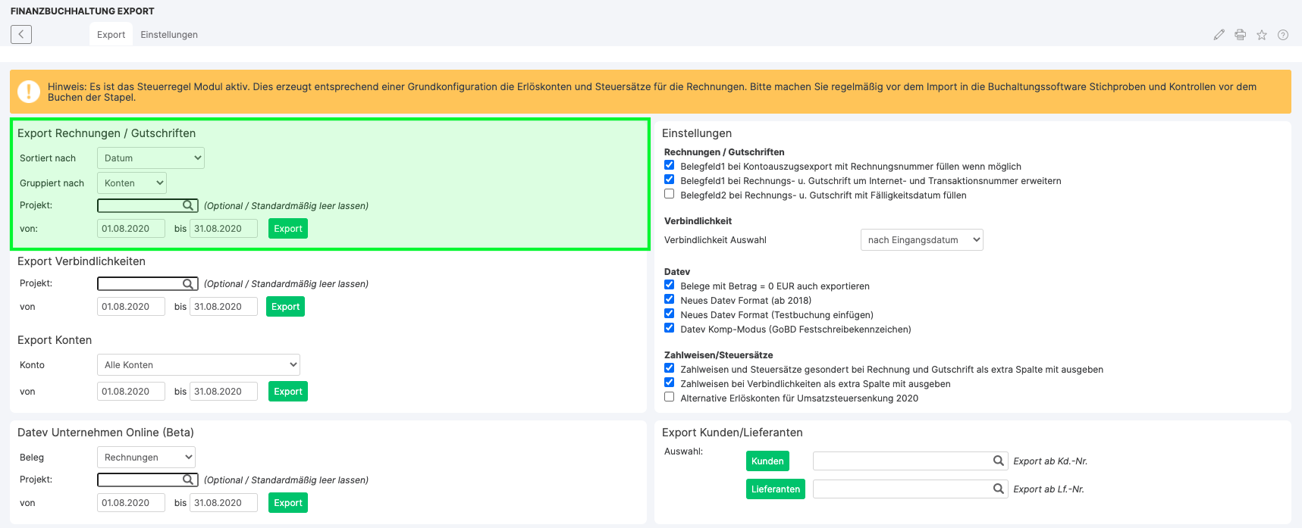Image resolution: width=1302 pixels, height=528 pixels.
Task: Click the star favorite icon
Action: (1261, 35)
